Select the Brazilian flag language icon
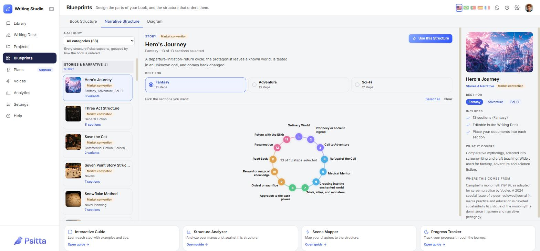This screenshot has height=251, width=540. (466, 8)
